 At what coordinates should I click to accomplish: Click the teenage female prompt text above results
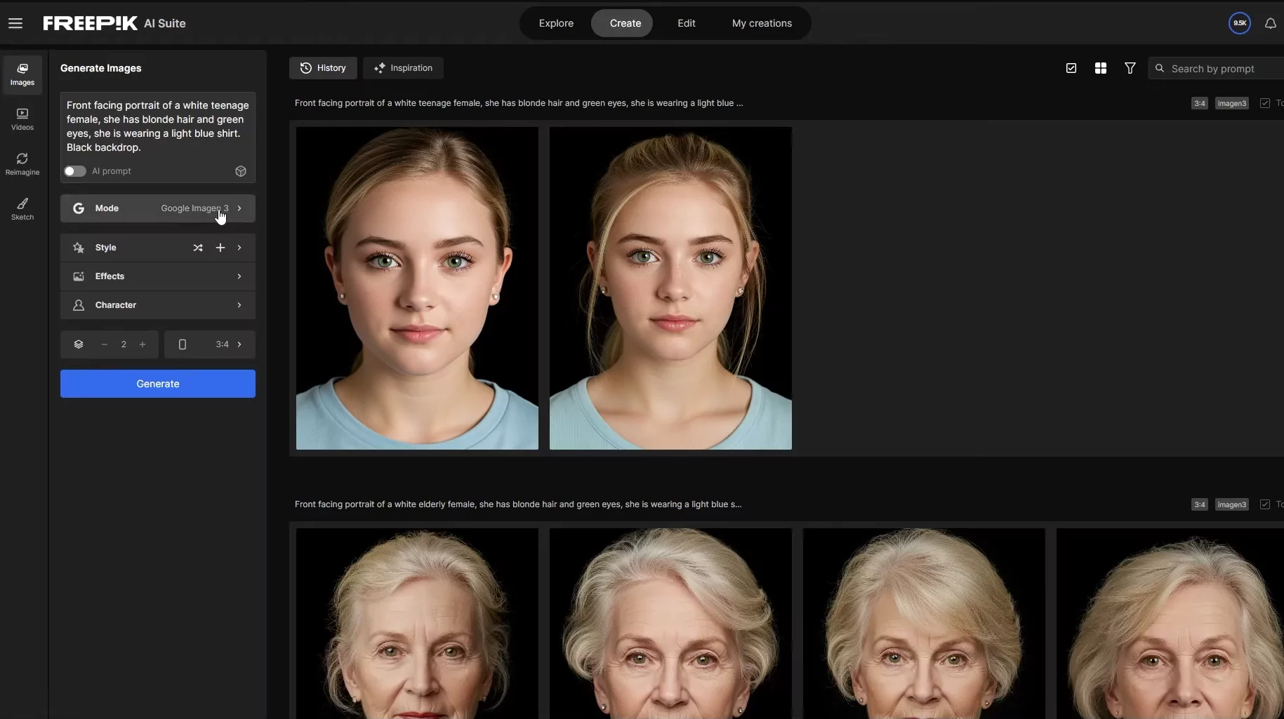[x=519, y=103]
